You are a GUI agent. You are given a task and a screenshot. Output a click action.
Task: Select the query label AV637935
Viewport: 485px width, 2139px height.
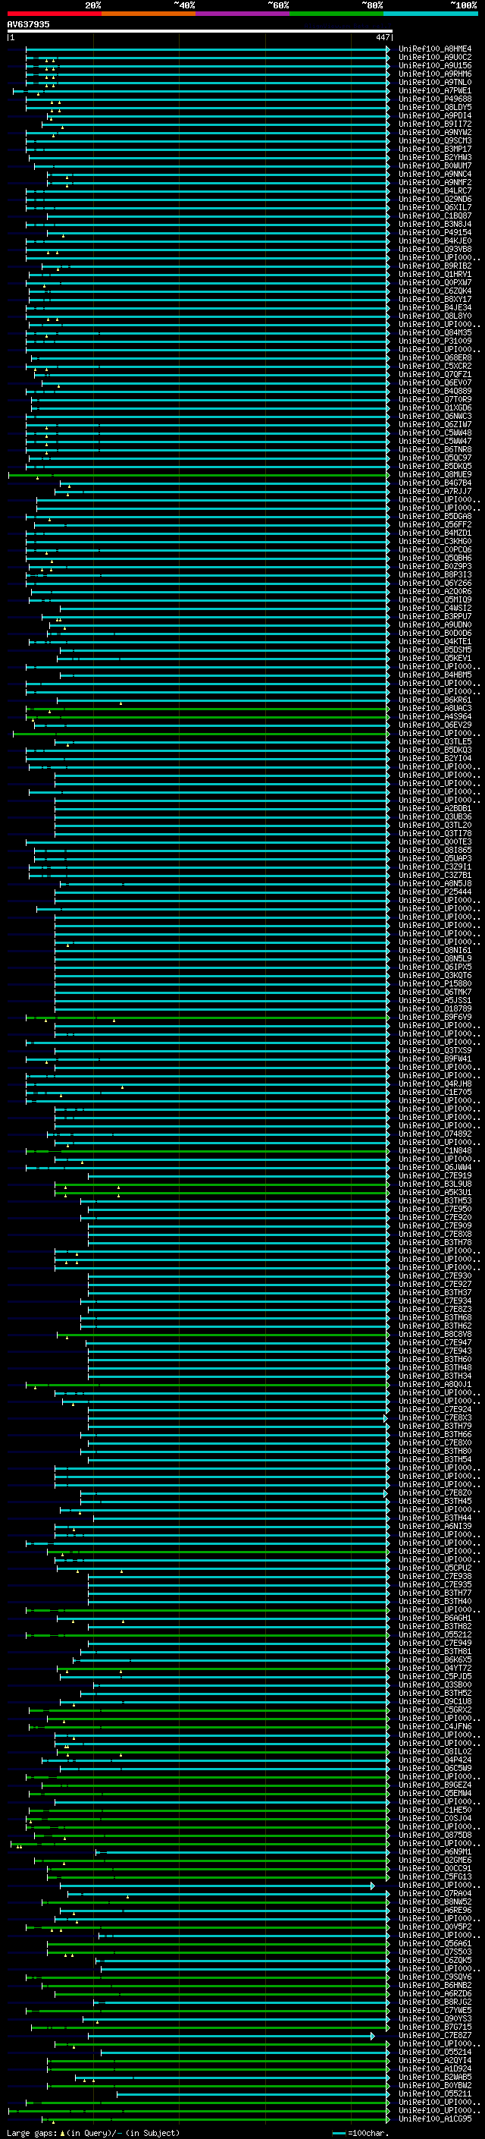click(x=28, y=25)
